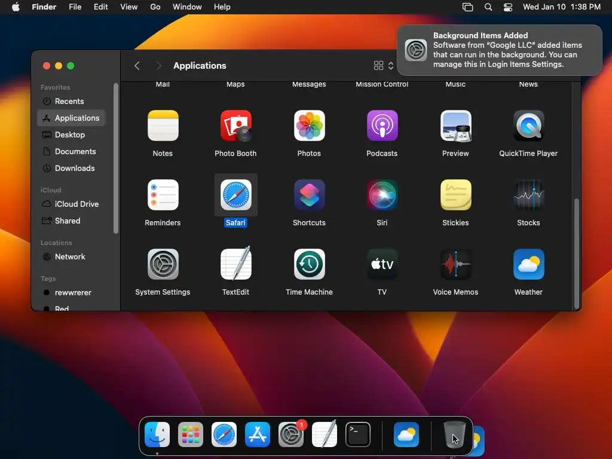Viewport: 612px width, 459px height.
Task: Select the Time Machine app icon
Action: [309, 264]
